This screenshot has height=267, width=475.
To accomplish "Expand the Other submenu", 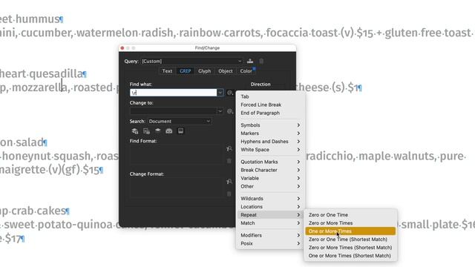I will [270, 186].
